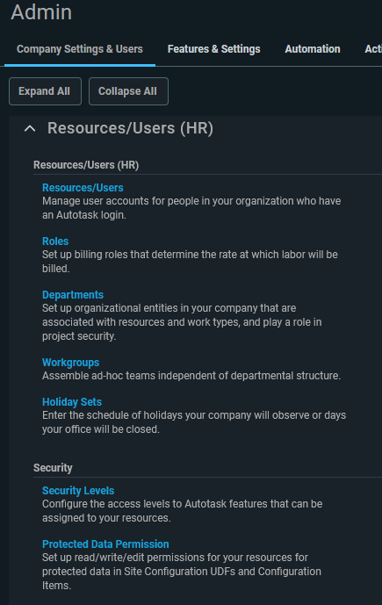The image size is (382, 605).
Task: Open the Protected Data Permission link
Action: point(105,544)
